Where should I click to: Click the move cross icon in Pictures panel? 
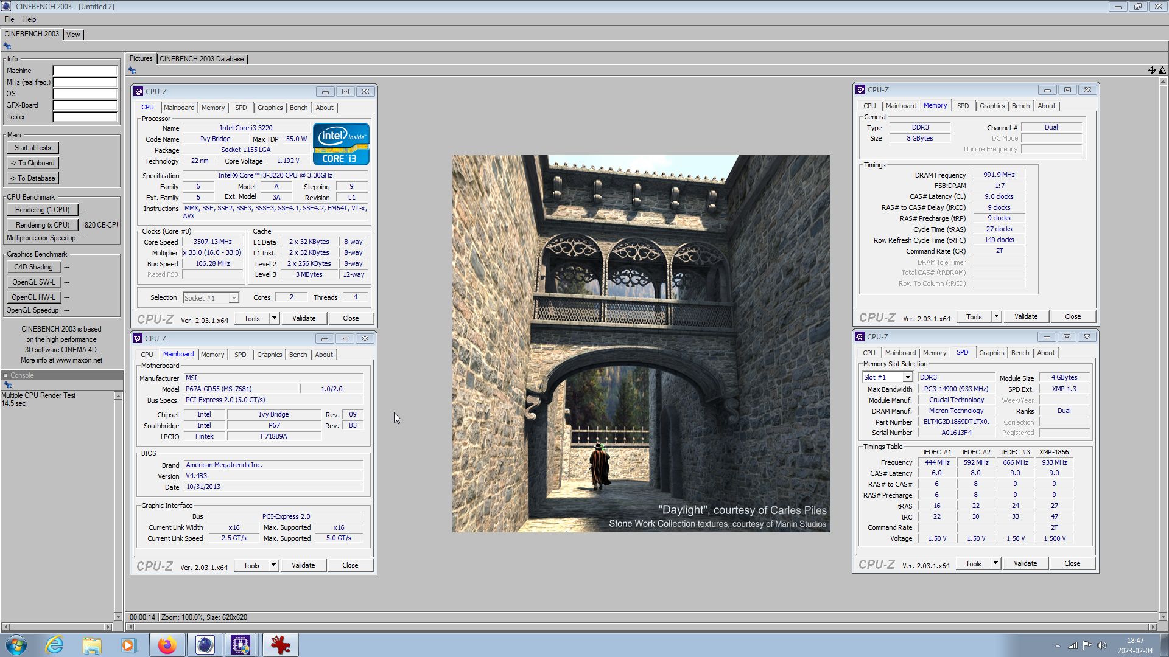pyautogui.click(x=1152, y=71)
